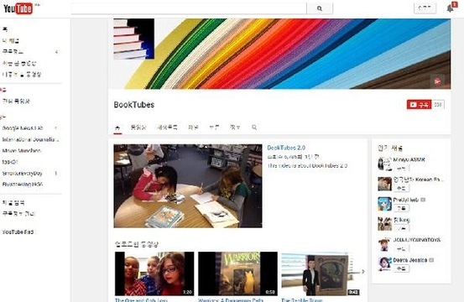
Task: Subscribe to Deana Jessica channel
Action: 401,268
